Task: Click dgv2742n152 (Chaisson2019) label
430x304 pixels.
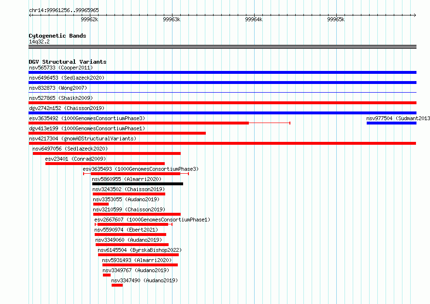Action: point(67,108)
